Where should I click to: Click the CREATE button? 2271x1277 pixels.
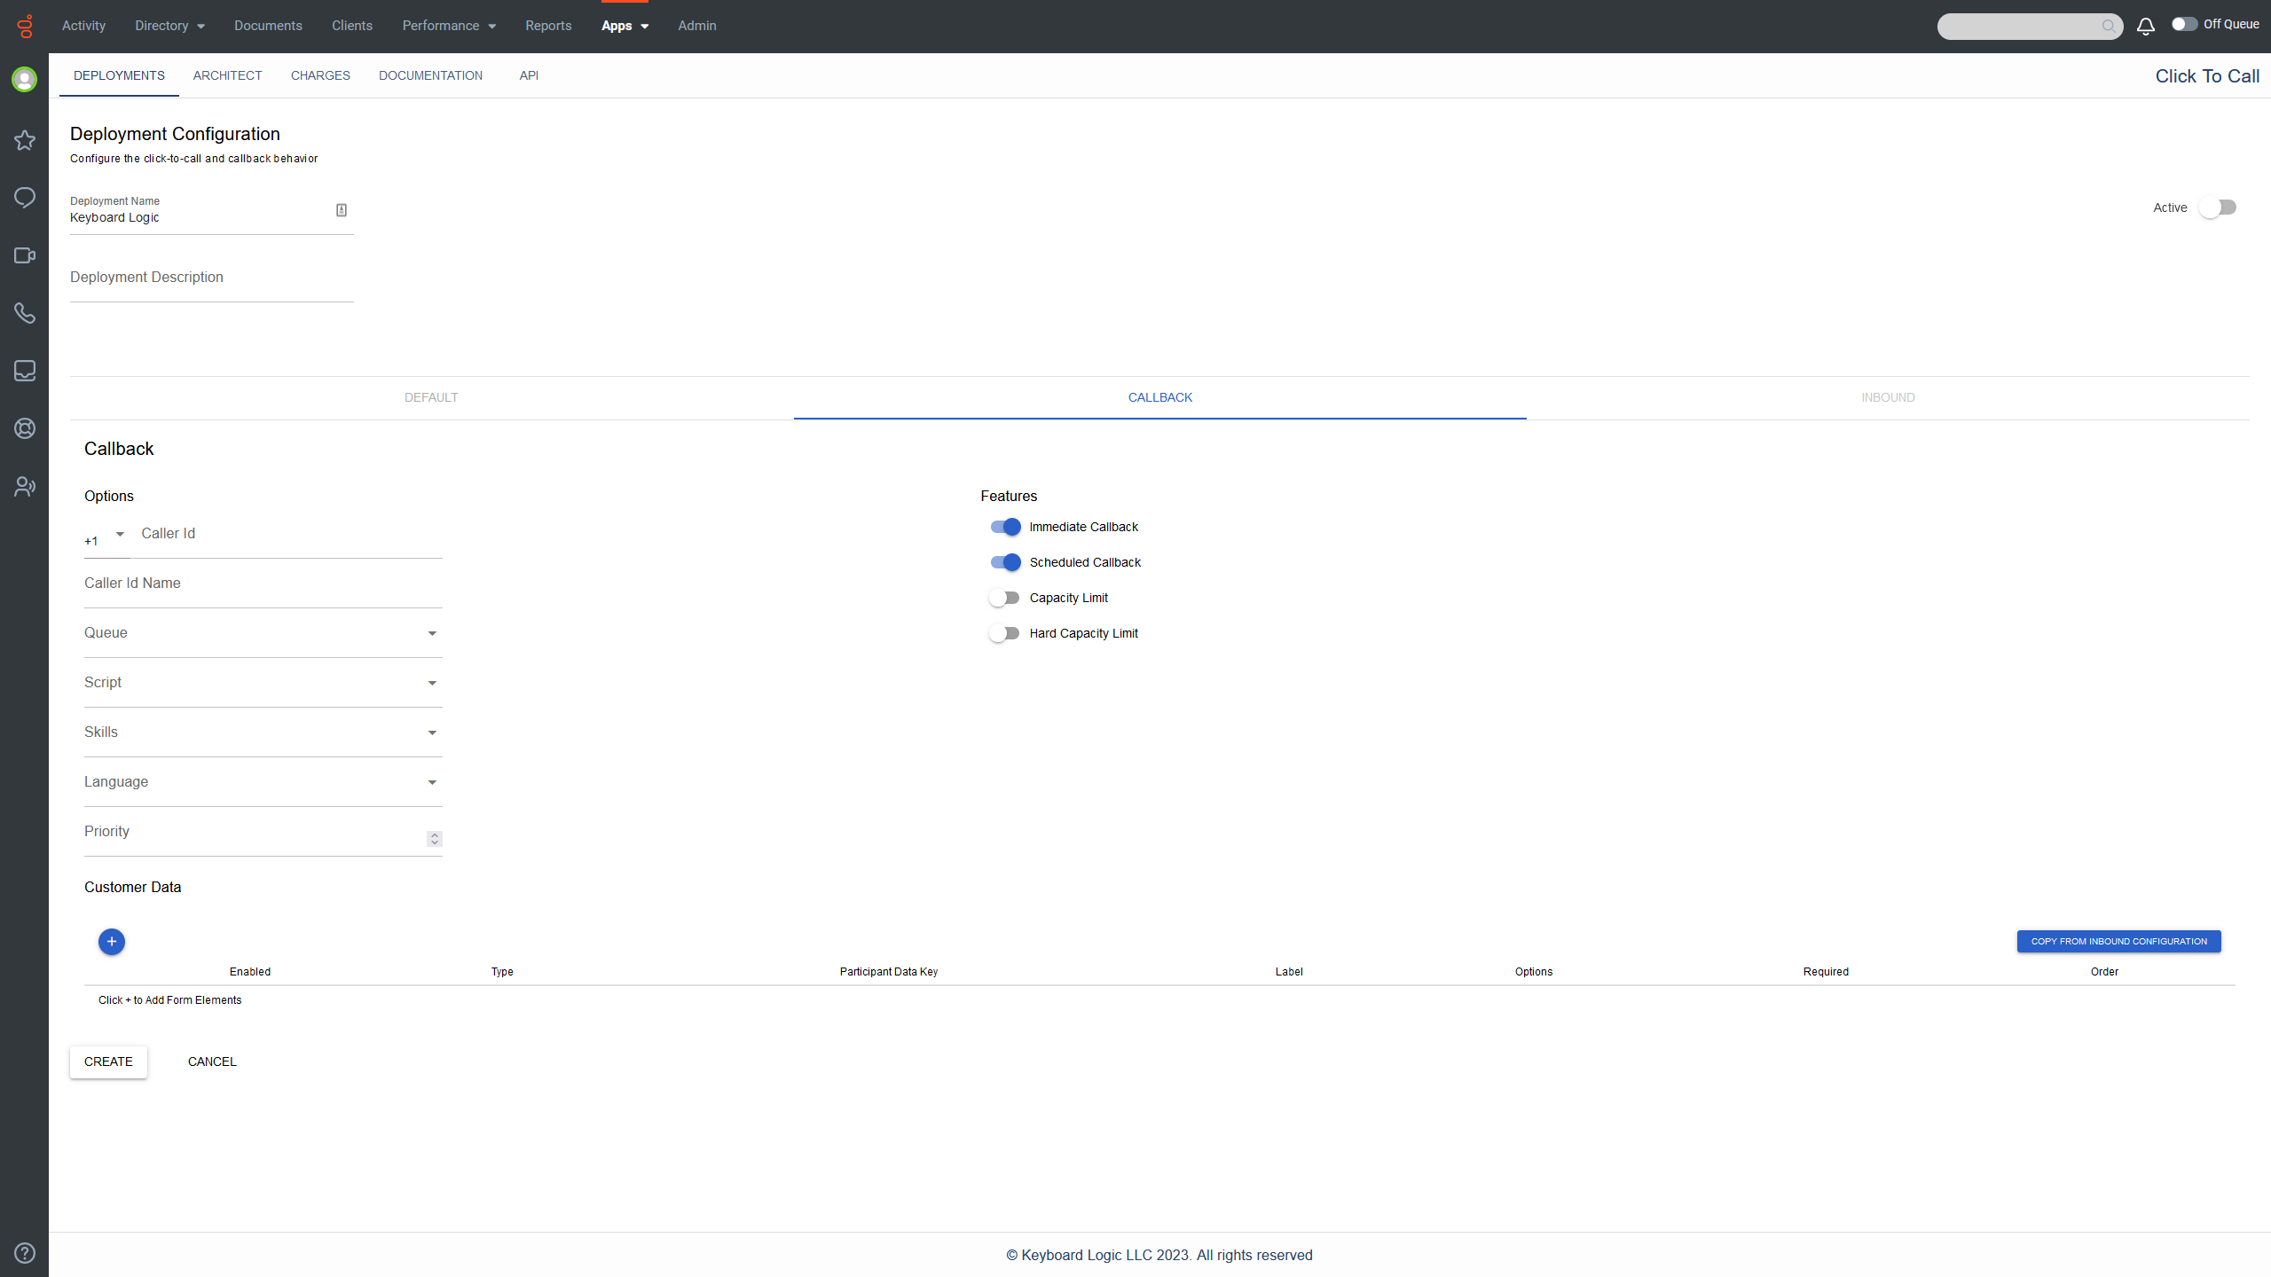coord(108,1062)
